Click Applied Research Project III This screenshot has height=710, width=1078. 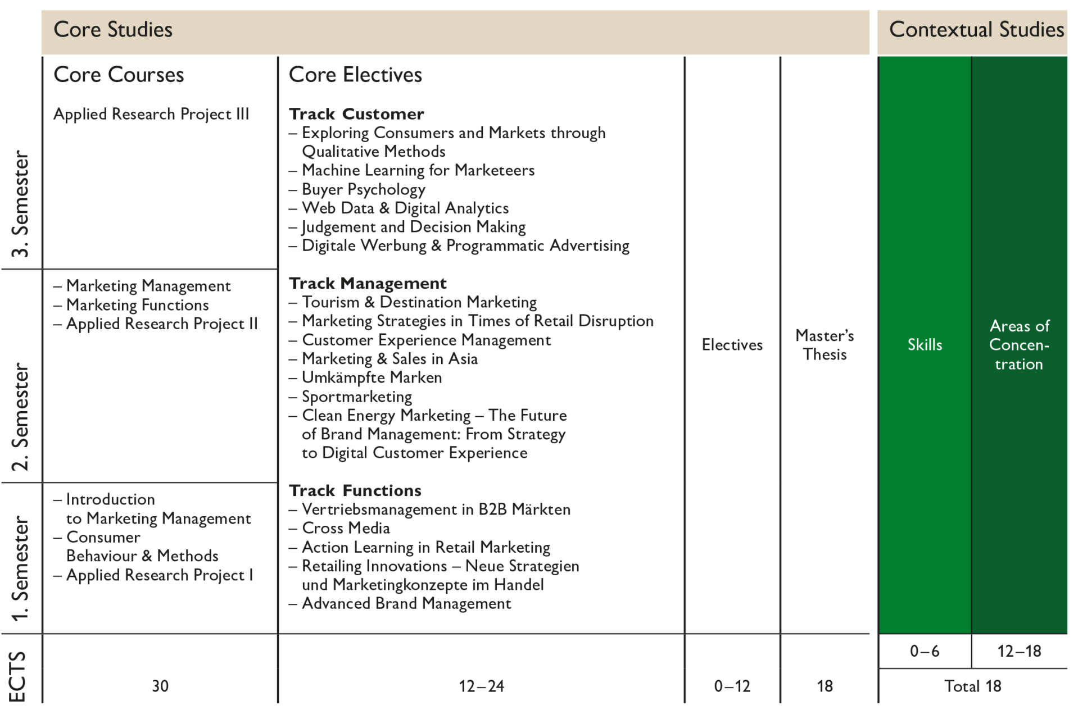151,114
